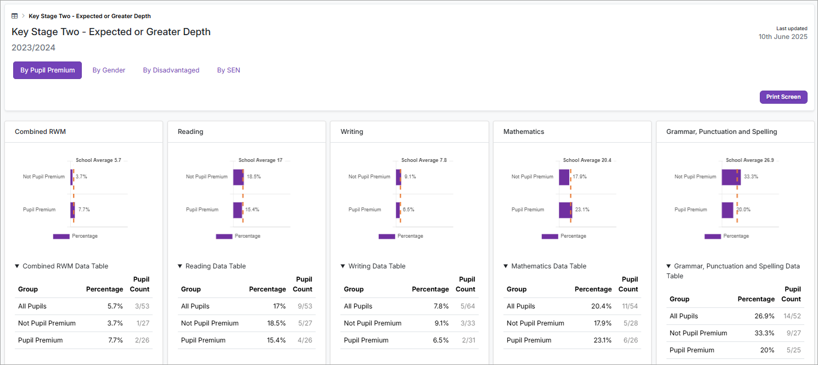Switch to the By Gender tab

tap(109, 70)
